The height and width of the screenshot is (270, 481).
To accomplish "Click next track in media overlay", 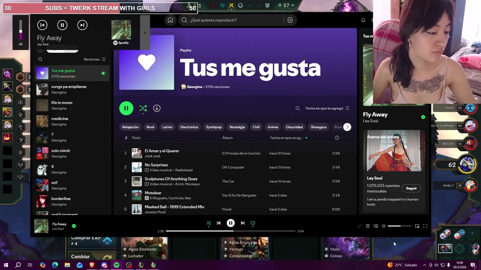I will click(x=82, y=25).
